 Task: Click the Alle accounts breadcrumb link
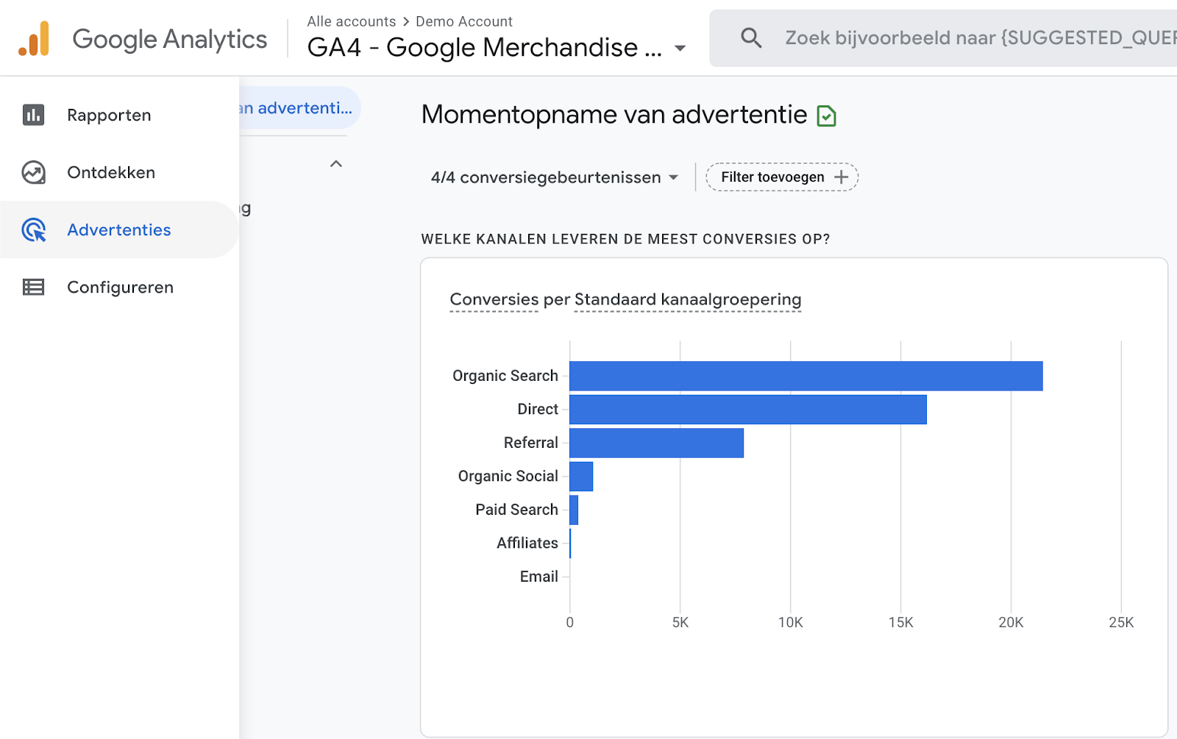[351, 21]
